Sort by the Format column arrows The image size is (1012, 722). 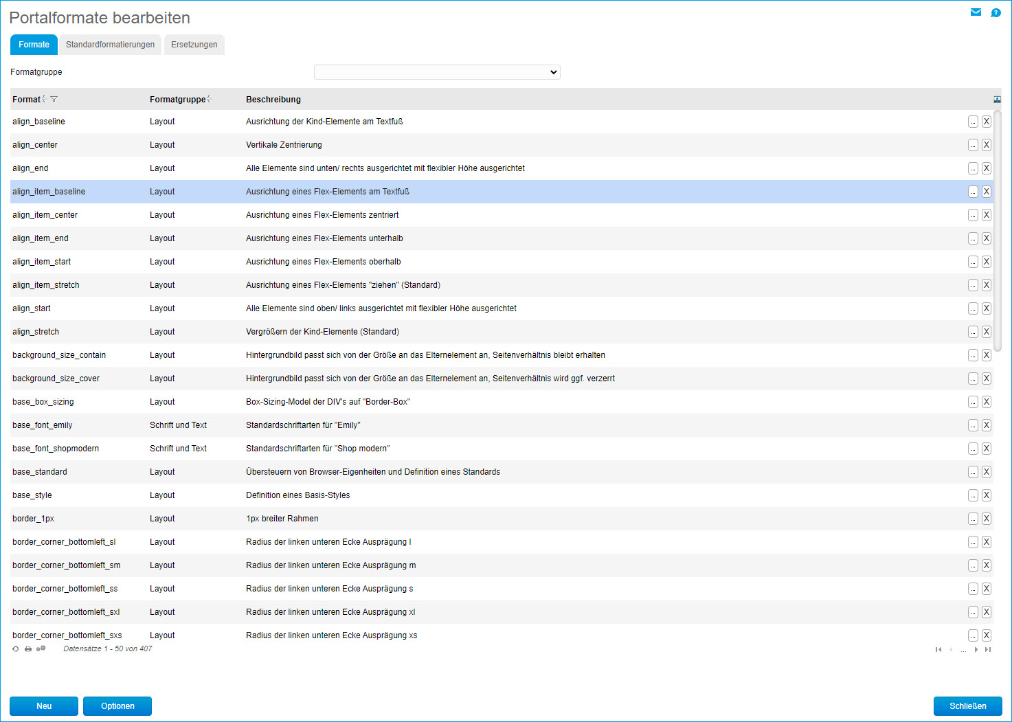[45, 100]
